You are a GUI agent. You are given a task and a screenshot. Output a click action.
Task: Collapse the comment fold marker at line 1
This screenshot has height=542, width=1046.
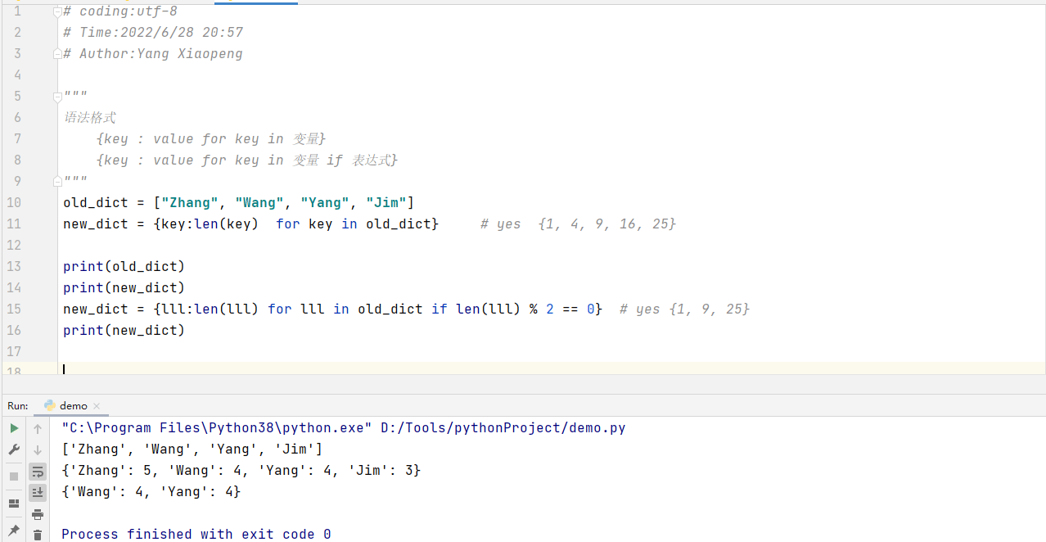[x=57, y=12]
